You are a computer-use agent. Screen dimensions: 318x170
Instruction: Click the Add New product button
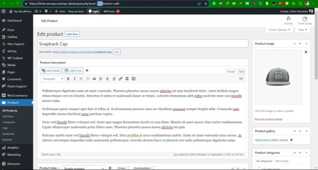click(72, 34)
